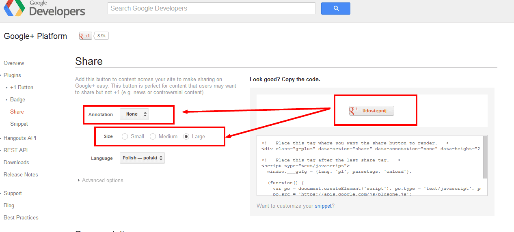Expand the +1 Button tree item
This screenshot has height=232, width=514.
[7, 88]
